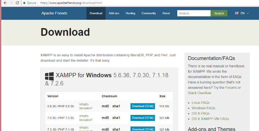Download XAMPP 5.6.36 32 bit
The width and height of the screenshot is (259, 131).
click(x=143, y=106)
